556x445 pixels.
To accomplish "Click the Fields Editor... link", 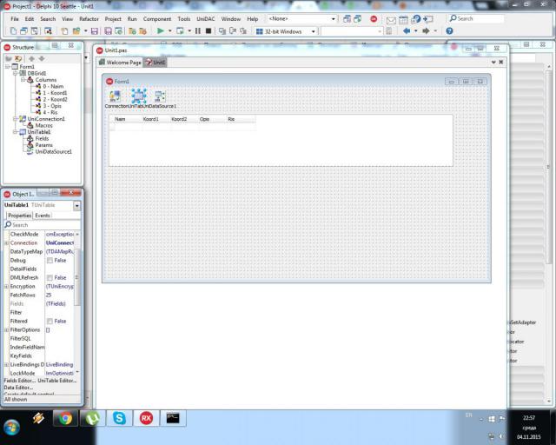I will [19, 381].
